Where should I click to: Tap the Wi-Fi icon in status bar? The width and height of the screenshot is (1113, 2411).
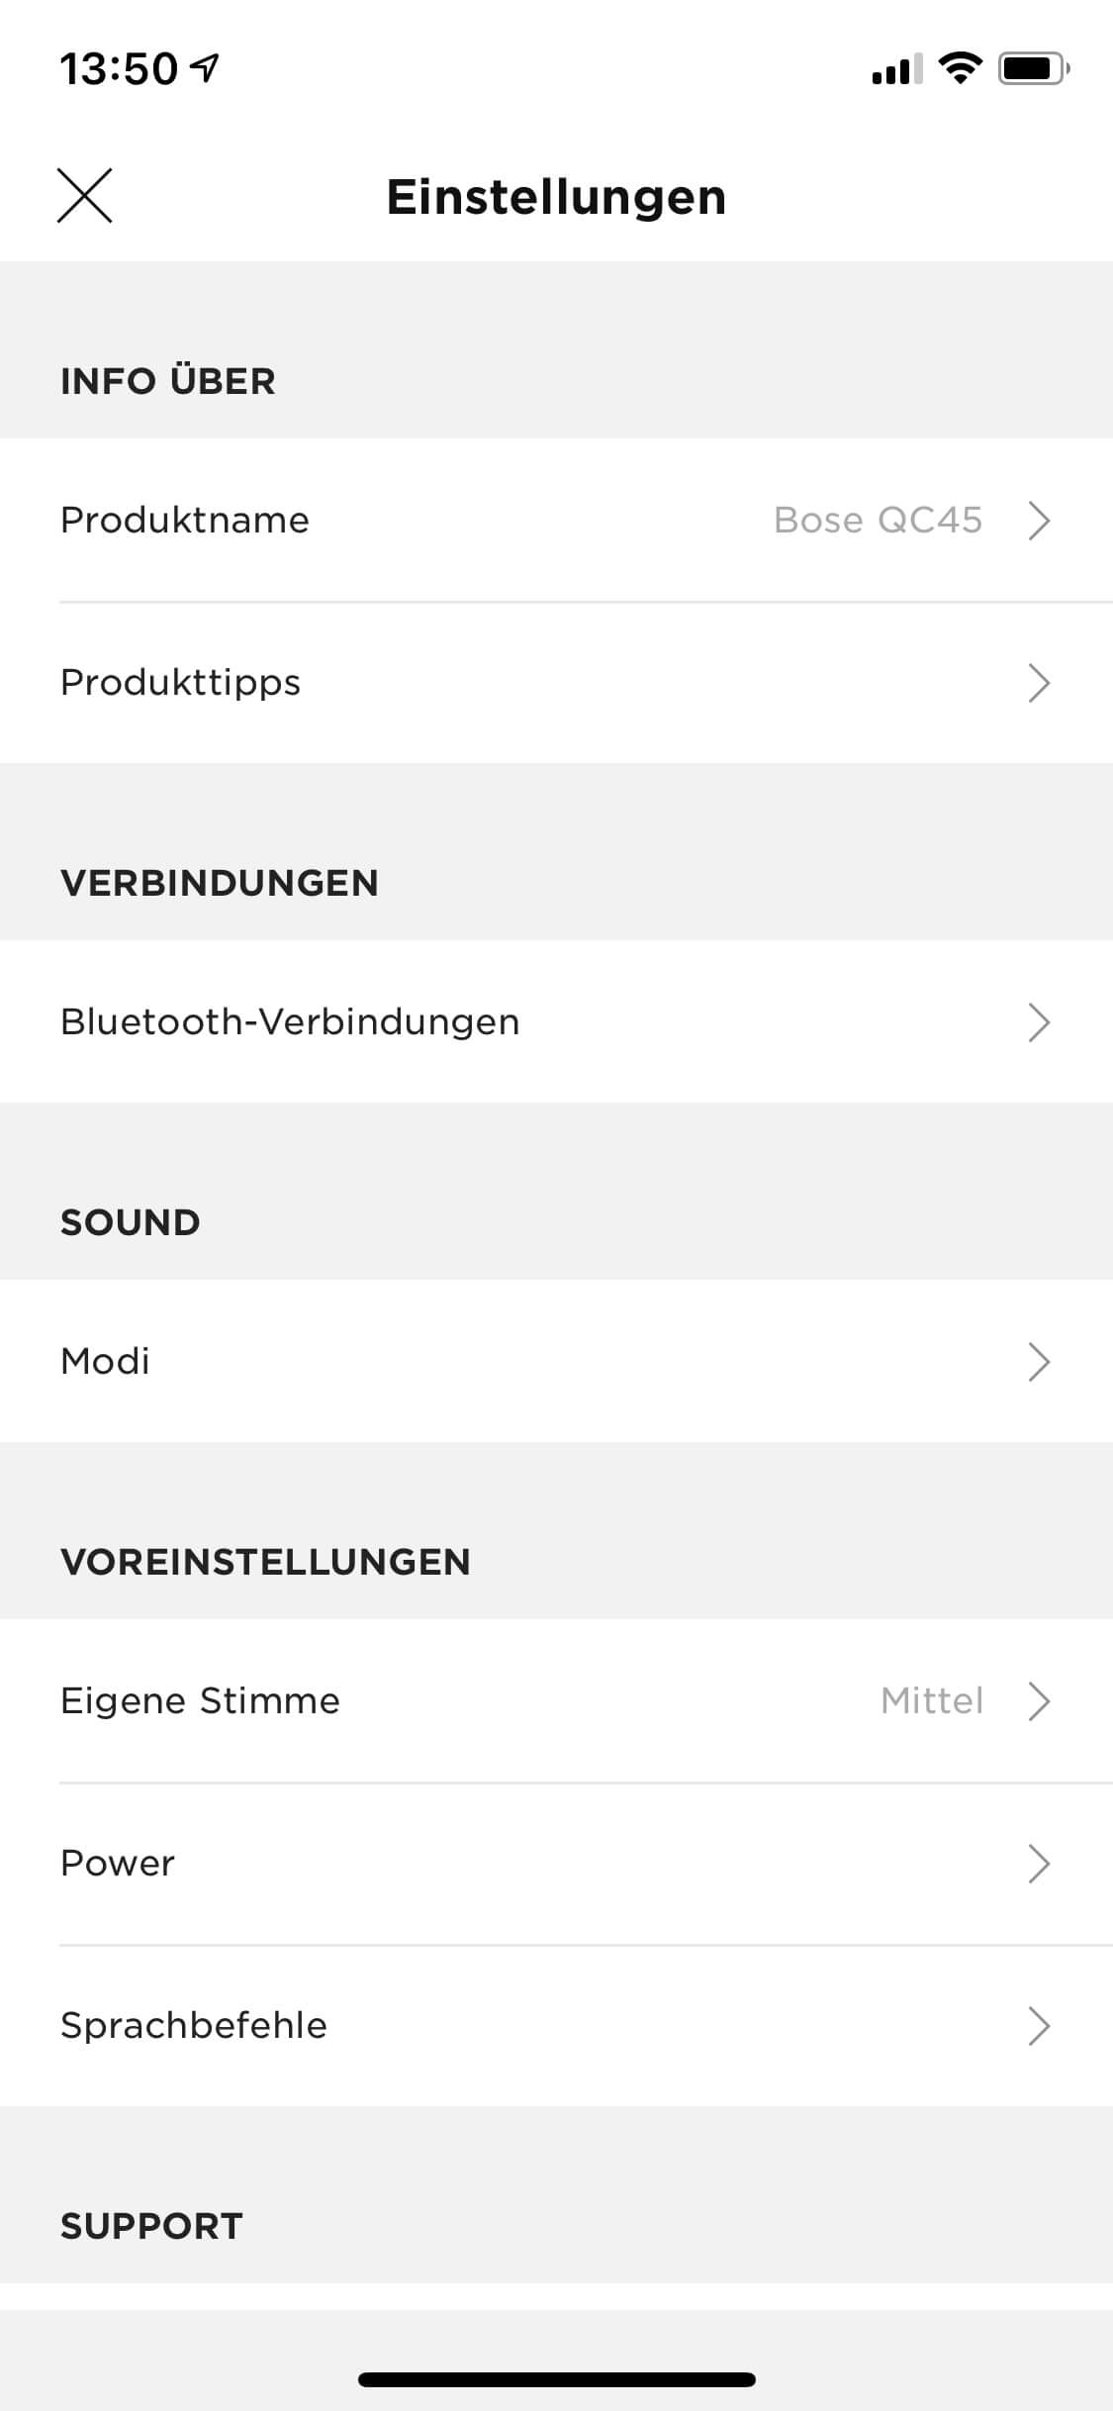coord(959,67)
